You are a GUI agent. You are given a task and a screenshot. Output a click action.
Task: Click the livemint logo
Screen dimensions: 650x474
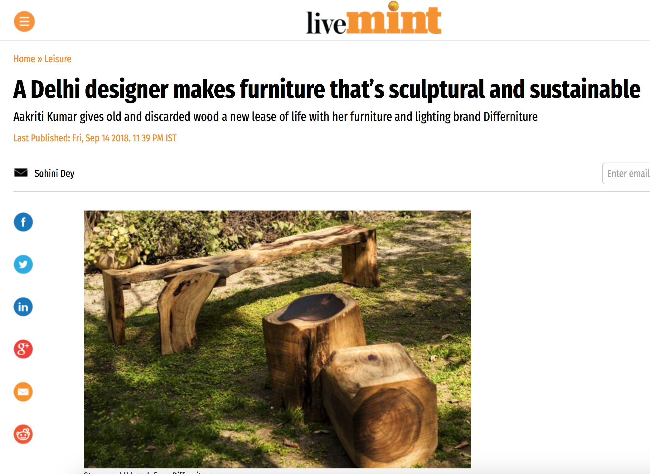pyautogui.click(x=374, y=19)
